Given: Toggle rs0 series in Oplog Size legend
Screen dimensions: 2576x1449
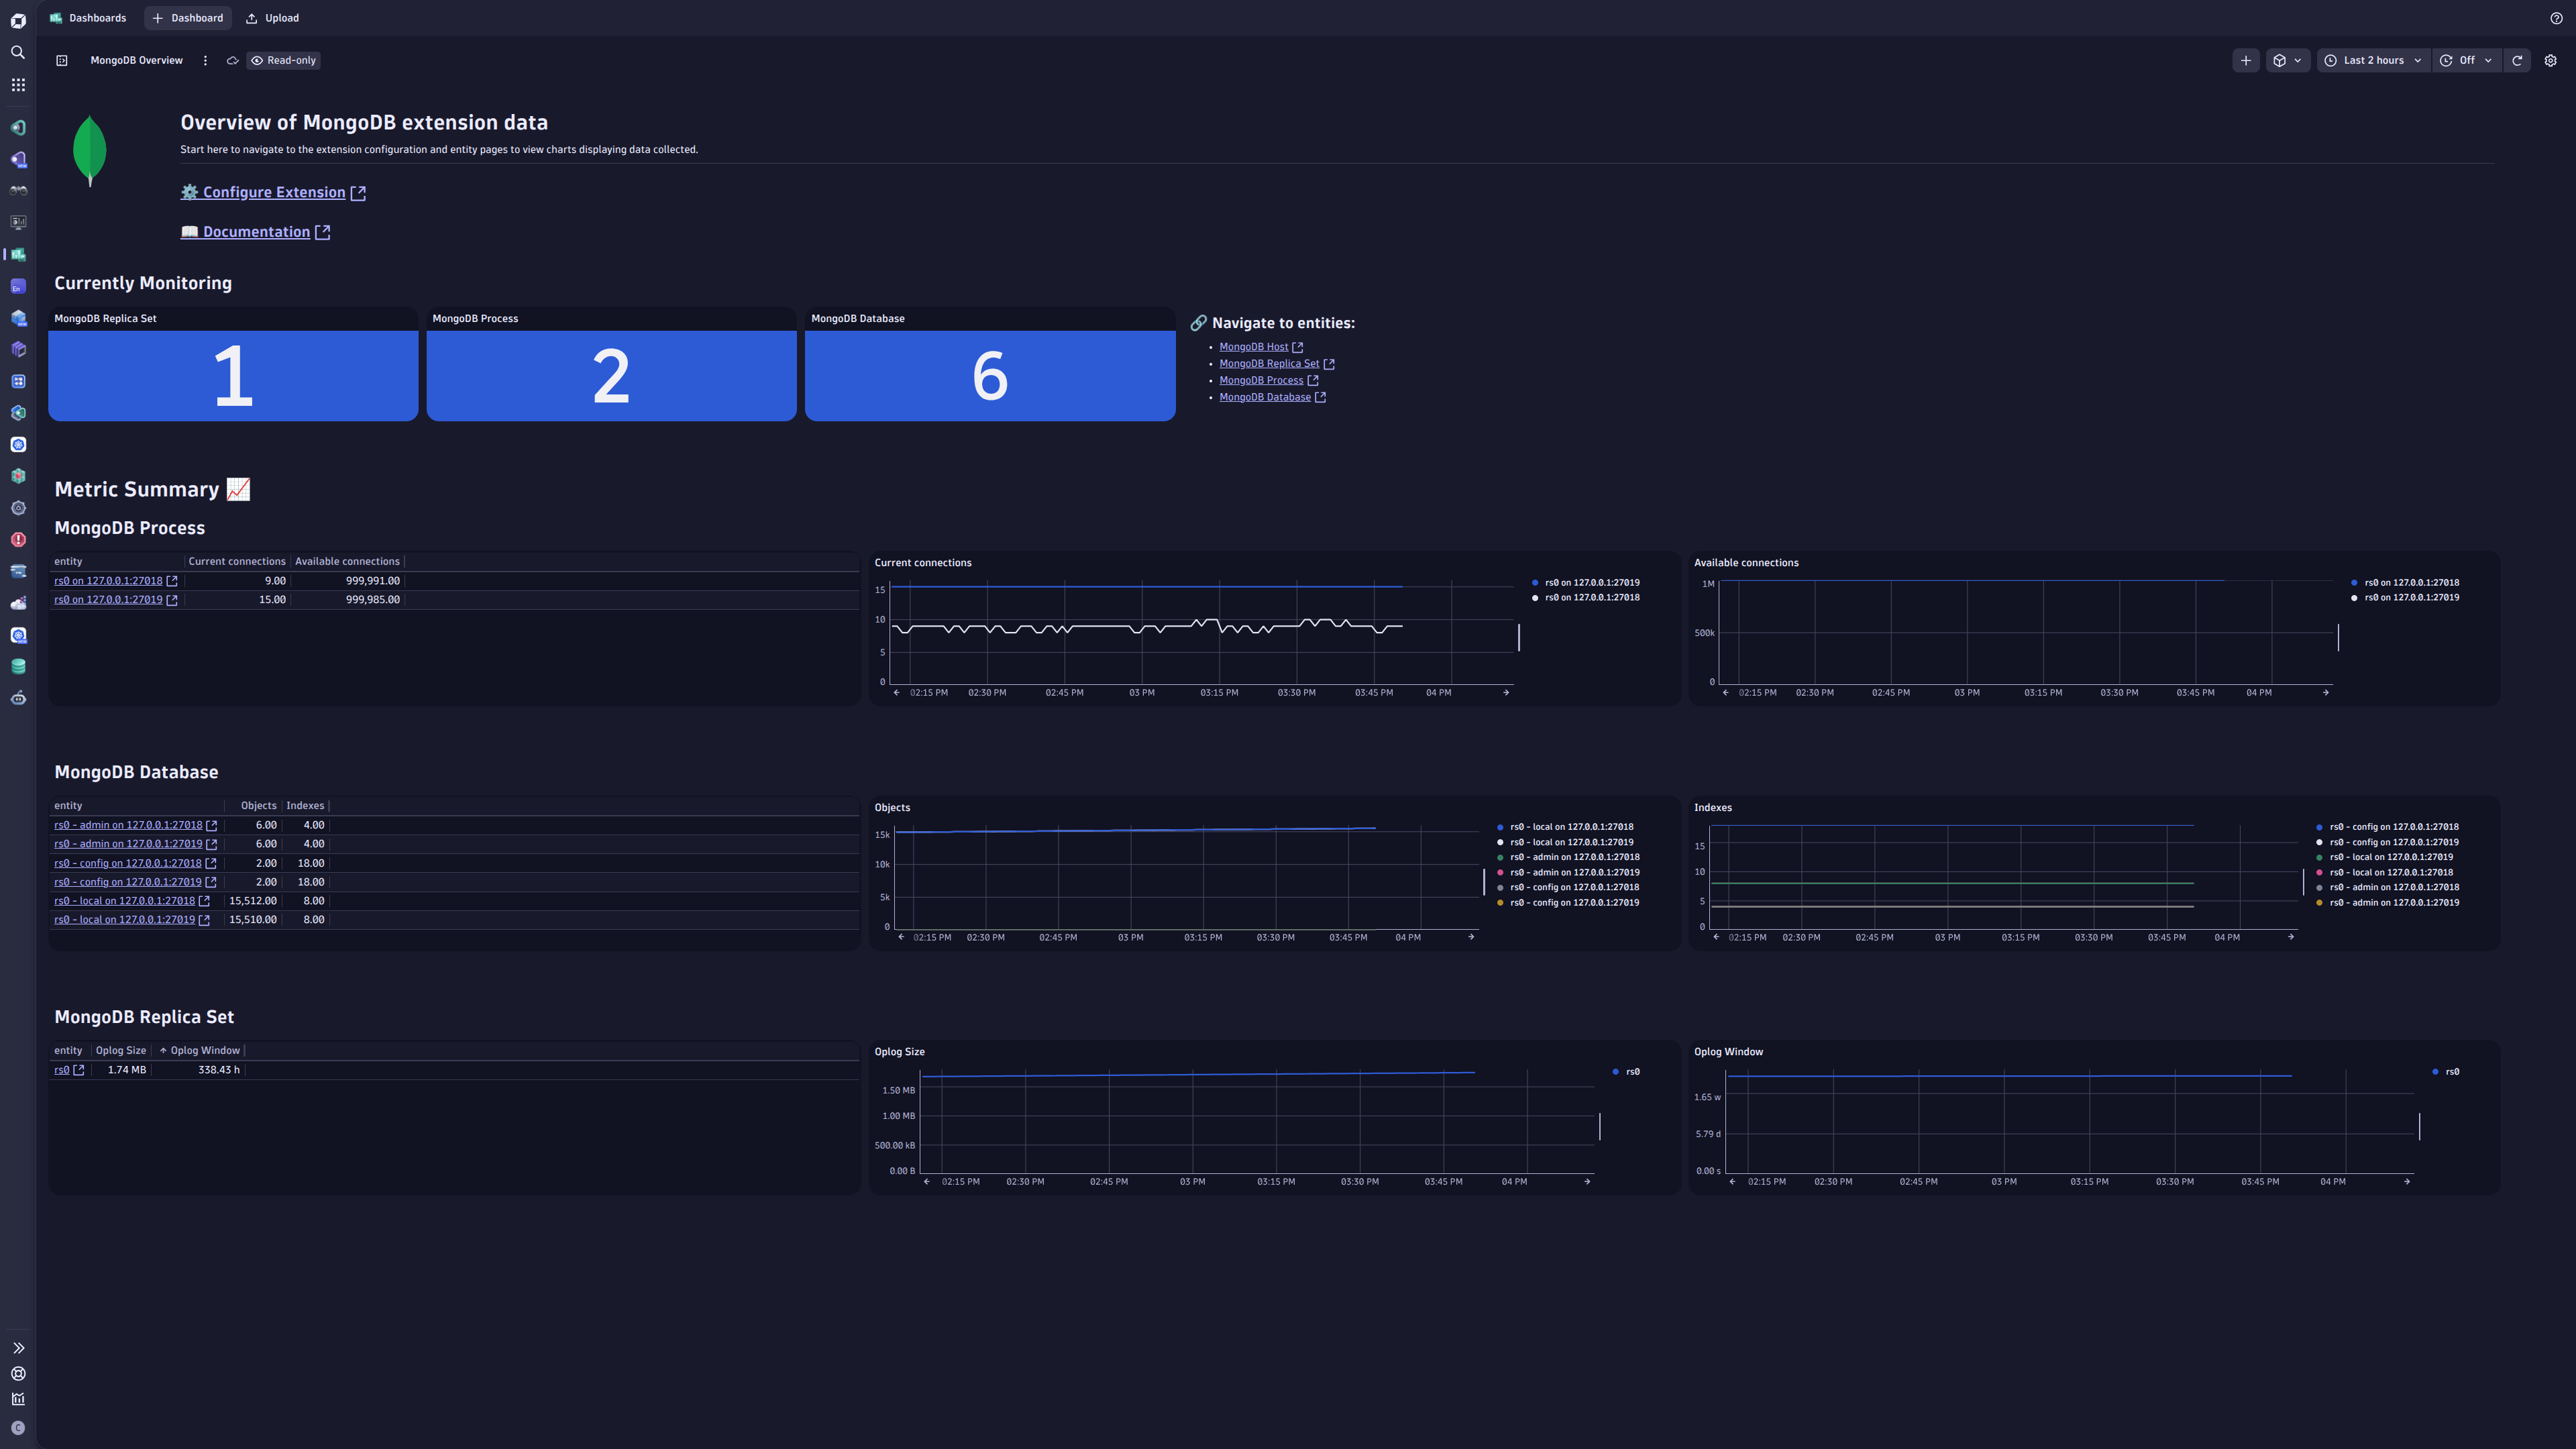Looking at the screenshot, I should [x=1626, y=1071].
